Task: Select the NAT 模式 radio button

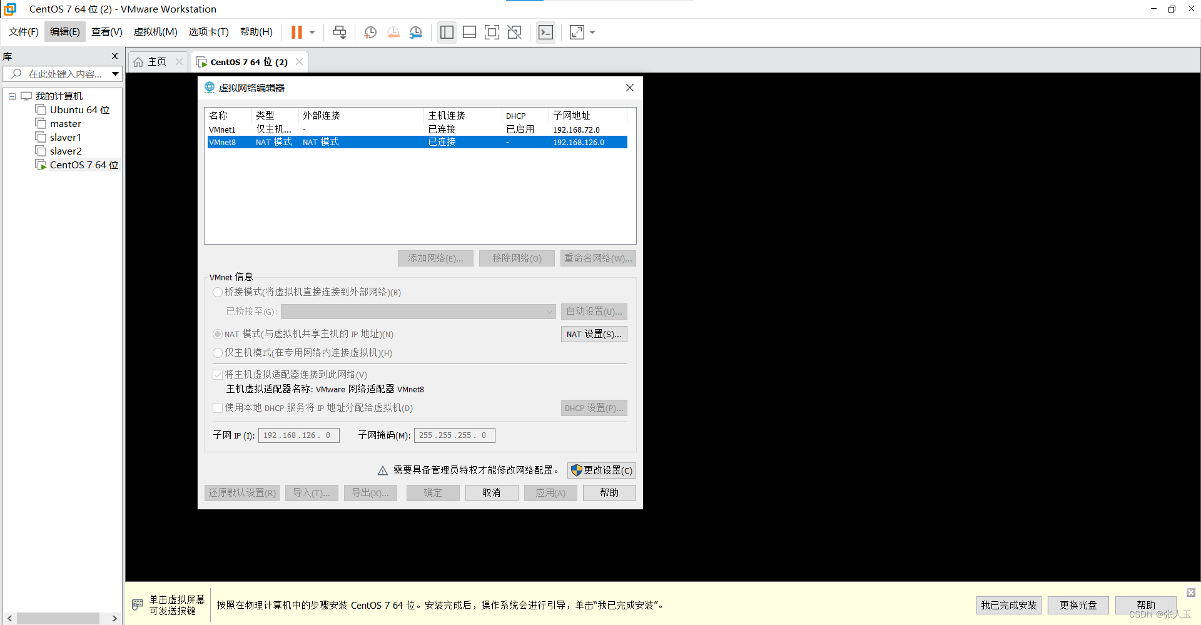Action: (218, 334)
